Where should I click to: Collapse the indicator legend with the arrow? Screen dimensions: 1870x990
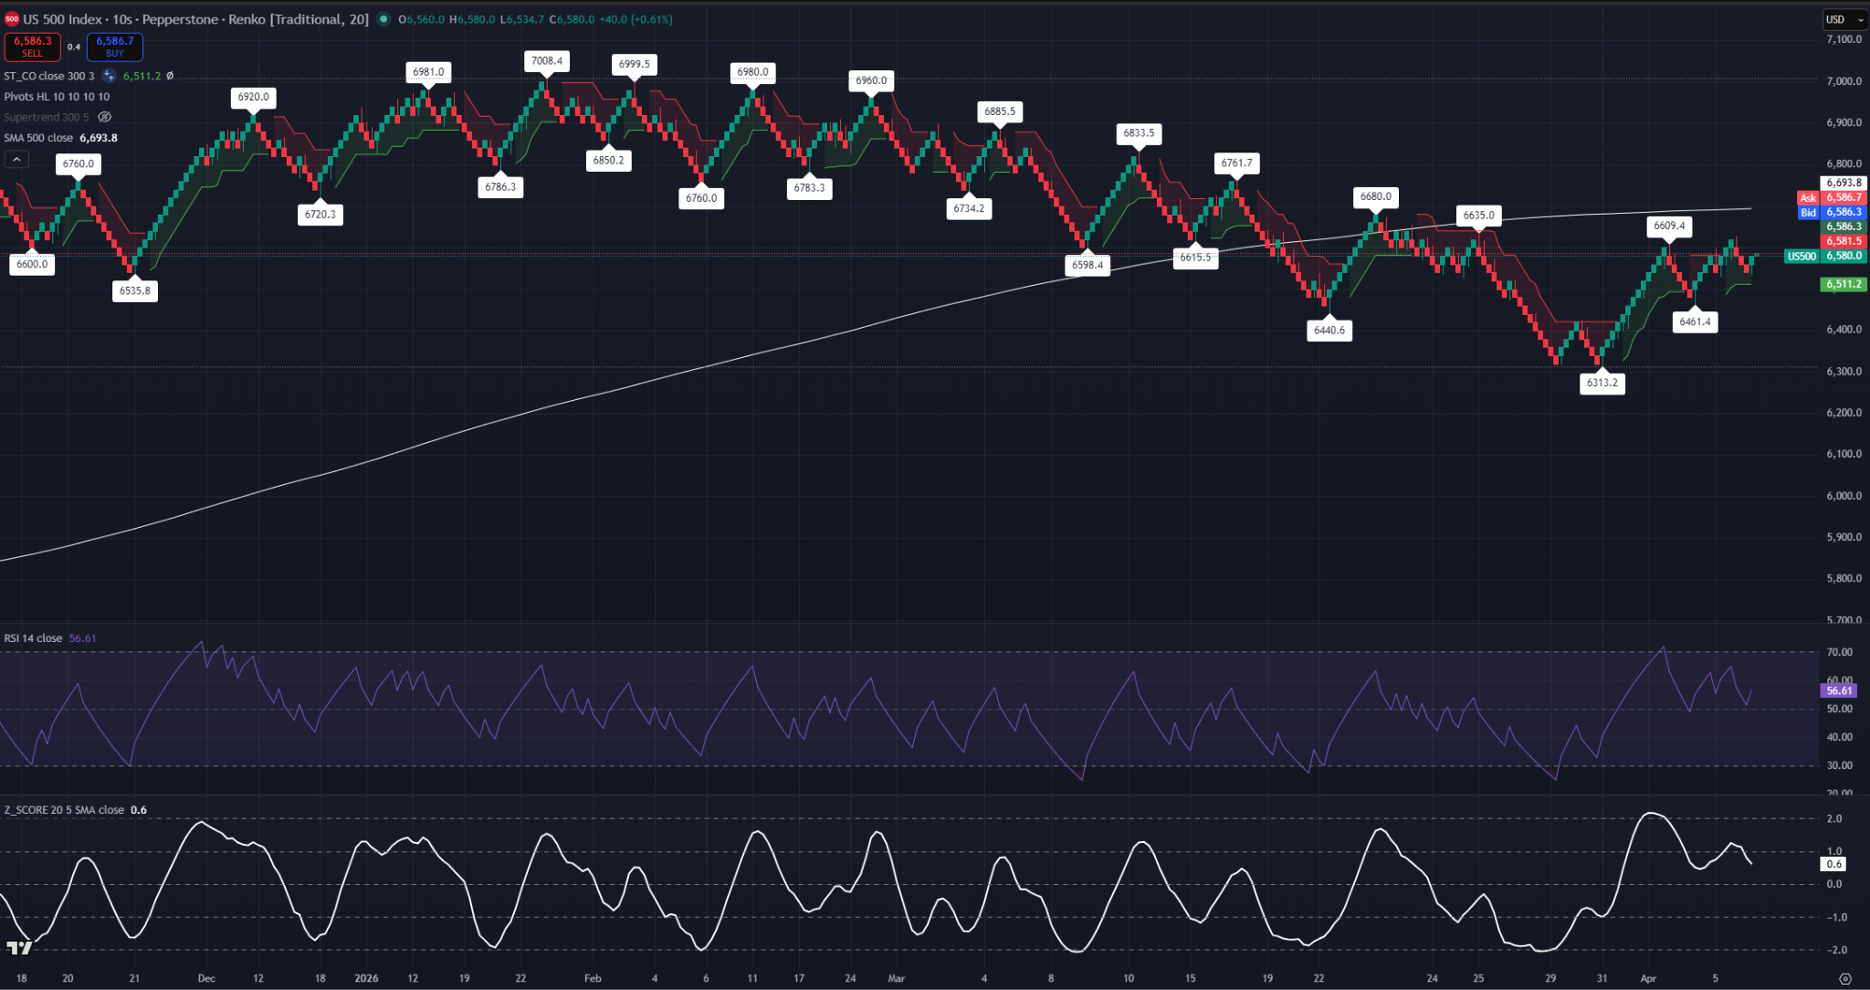click(16, 160)
